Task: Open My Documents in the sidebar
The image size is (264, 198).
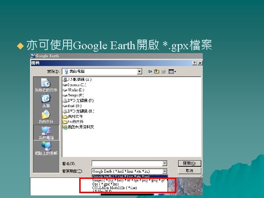Action: point(46,117)
